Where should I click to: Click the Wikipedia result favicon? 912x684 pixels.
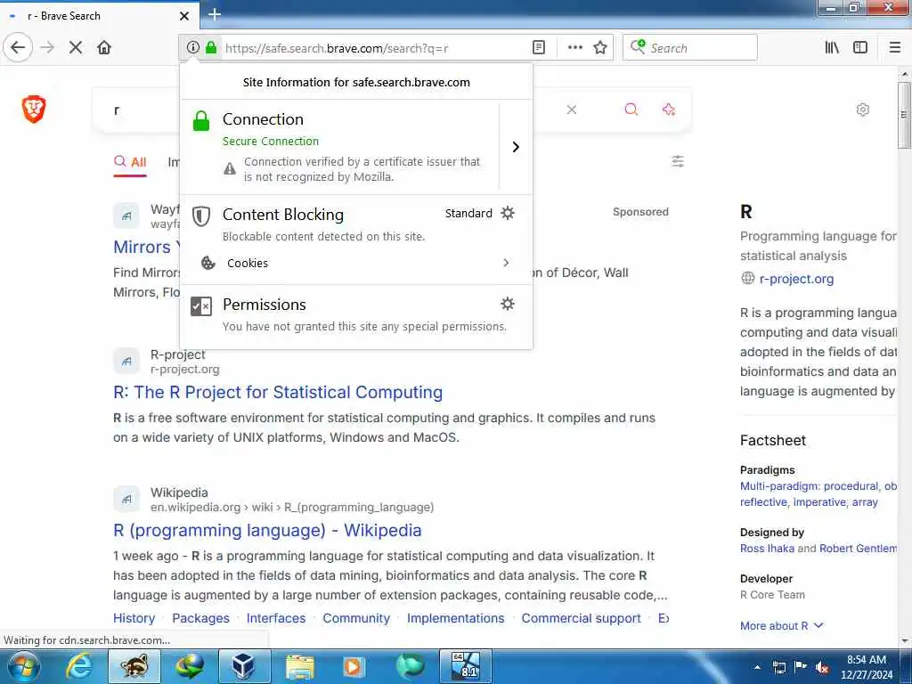click(x=126, y=499)
